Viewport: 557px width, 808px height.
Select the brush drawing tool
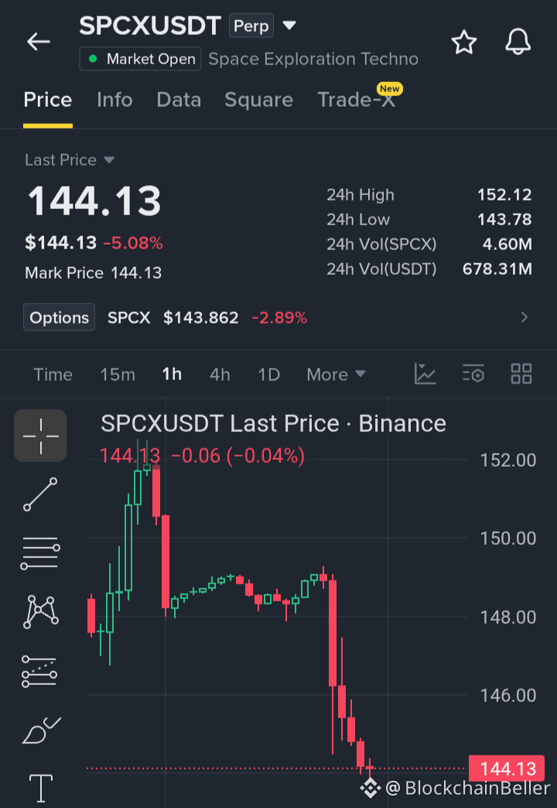coord(40,730)
